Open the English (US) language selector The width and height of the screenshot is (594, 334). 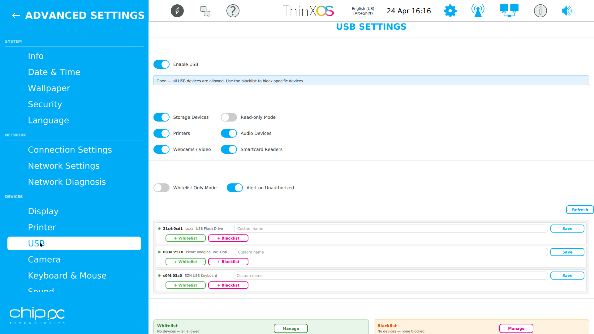tap(363, 11)
